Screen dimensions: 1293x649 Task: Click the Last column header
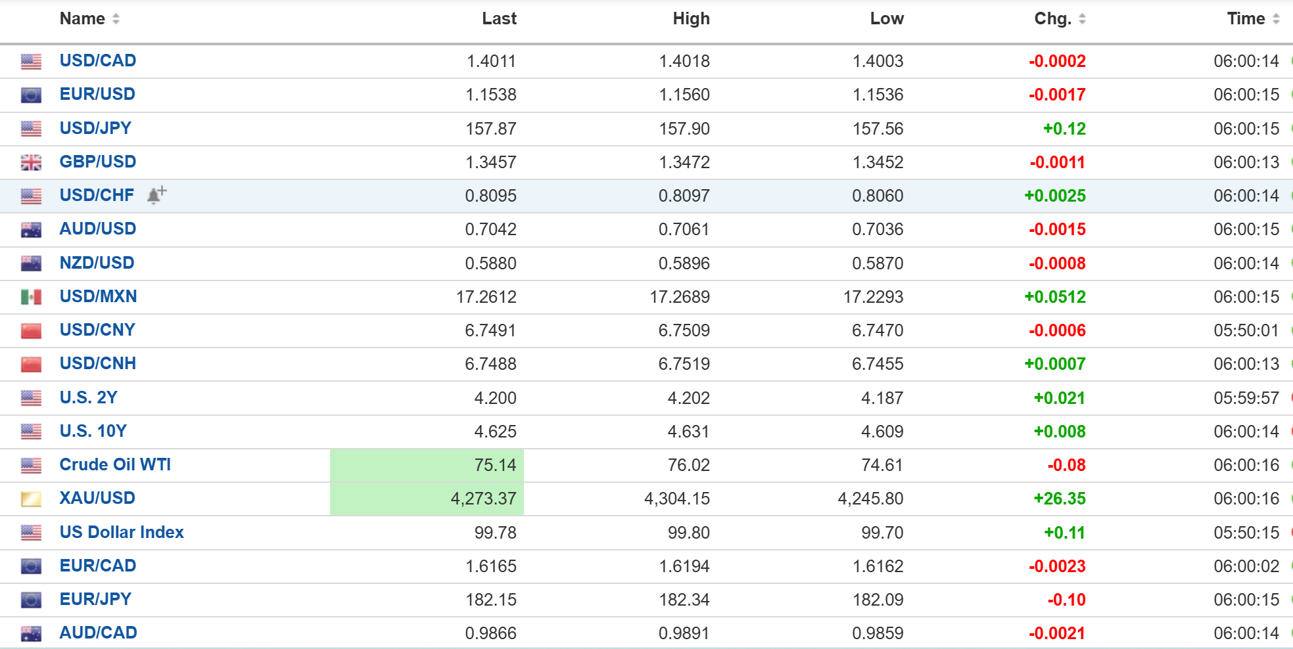click(x=499, y=18)
